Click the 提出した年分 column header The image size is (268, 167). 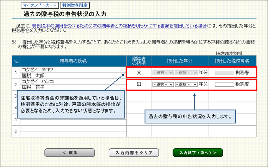pos(180,61)
